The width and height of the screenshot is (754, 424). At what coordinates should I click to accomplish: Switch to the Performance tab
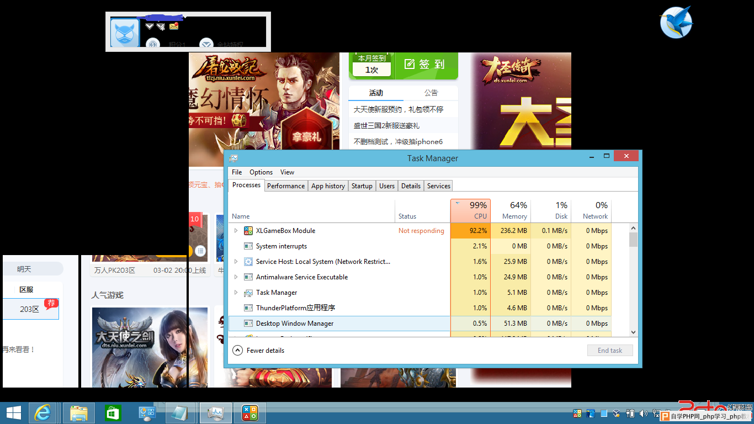[x=286, y=186]
